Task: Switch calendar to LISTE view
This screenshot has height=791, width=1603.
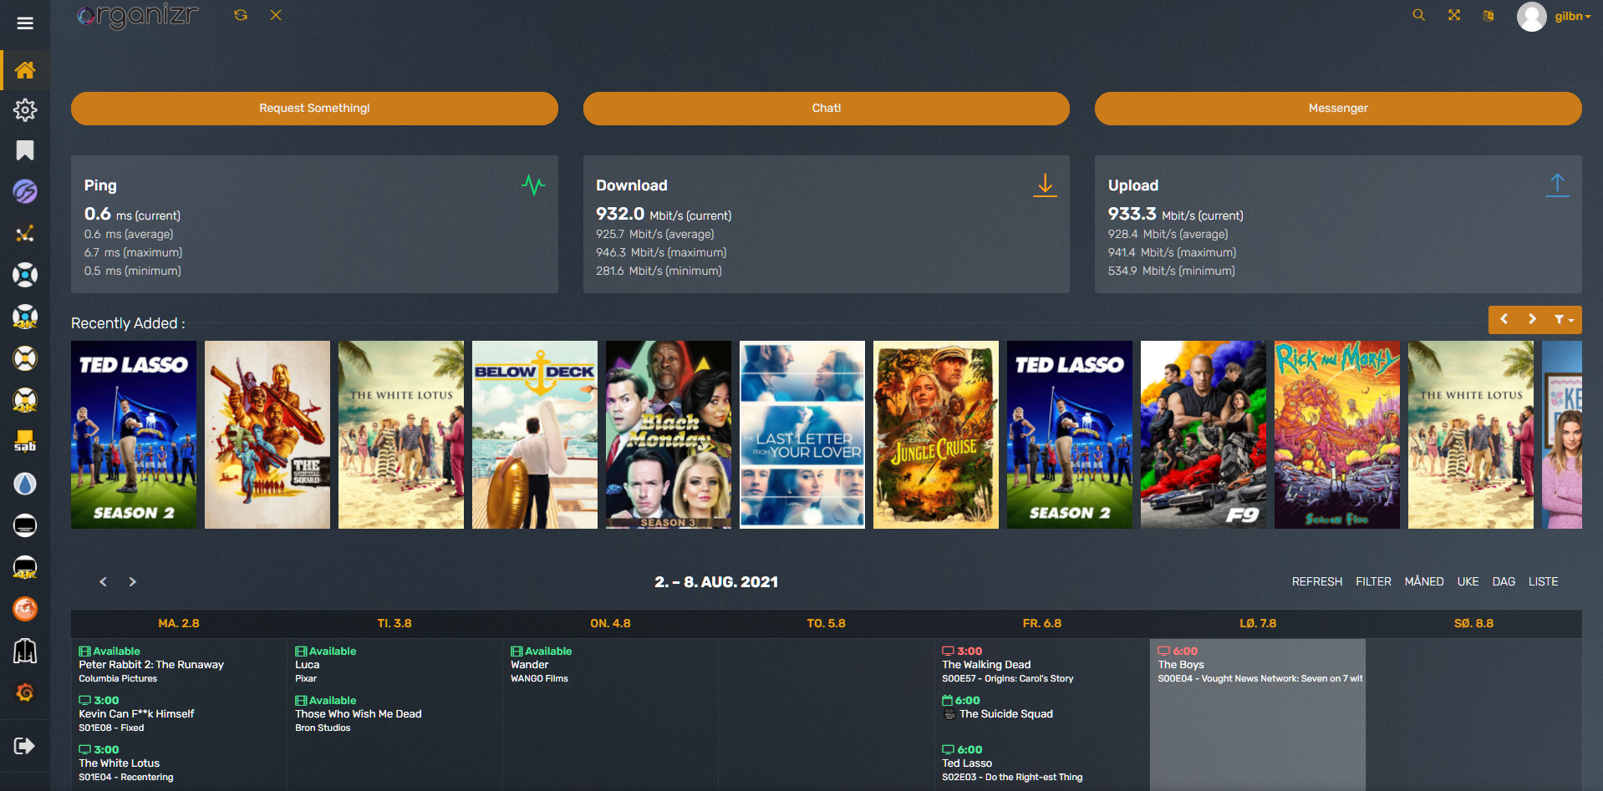Action: 1543,582
